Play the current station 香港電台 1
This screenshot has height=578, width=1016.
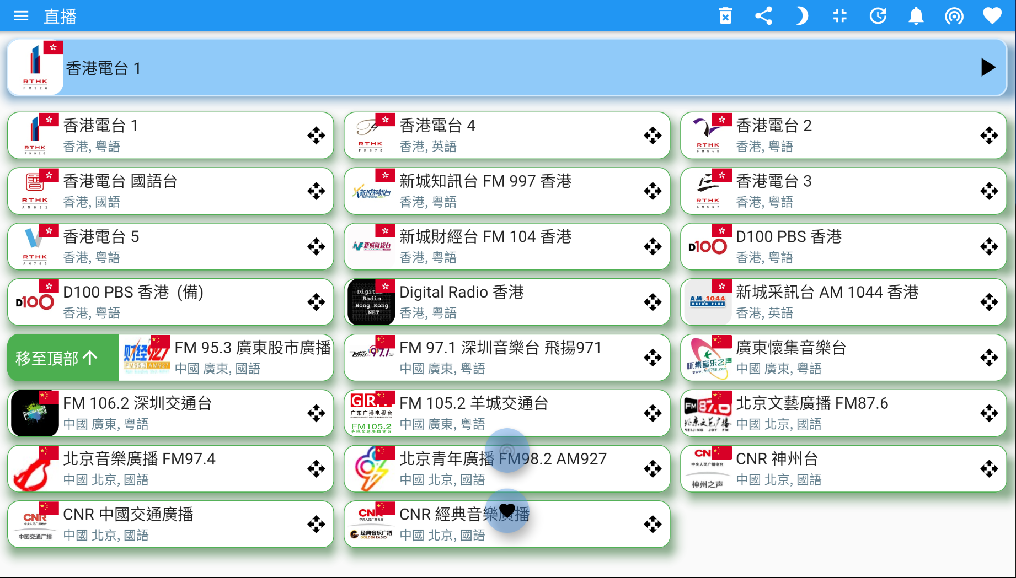[988, 68]
